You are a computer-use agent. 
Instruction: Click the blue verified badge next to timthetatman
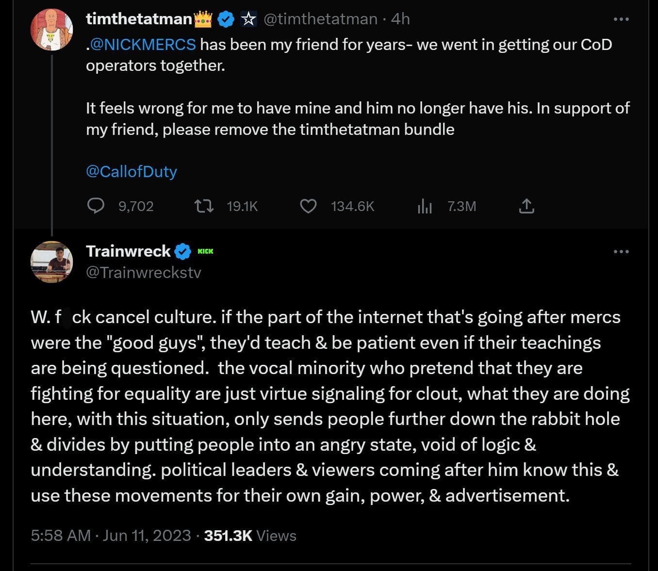point(225,18)
